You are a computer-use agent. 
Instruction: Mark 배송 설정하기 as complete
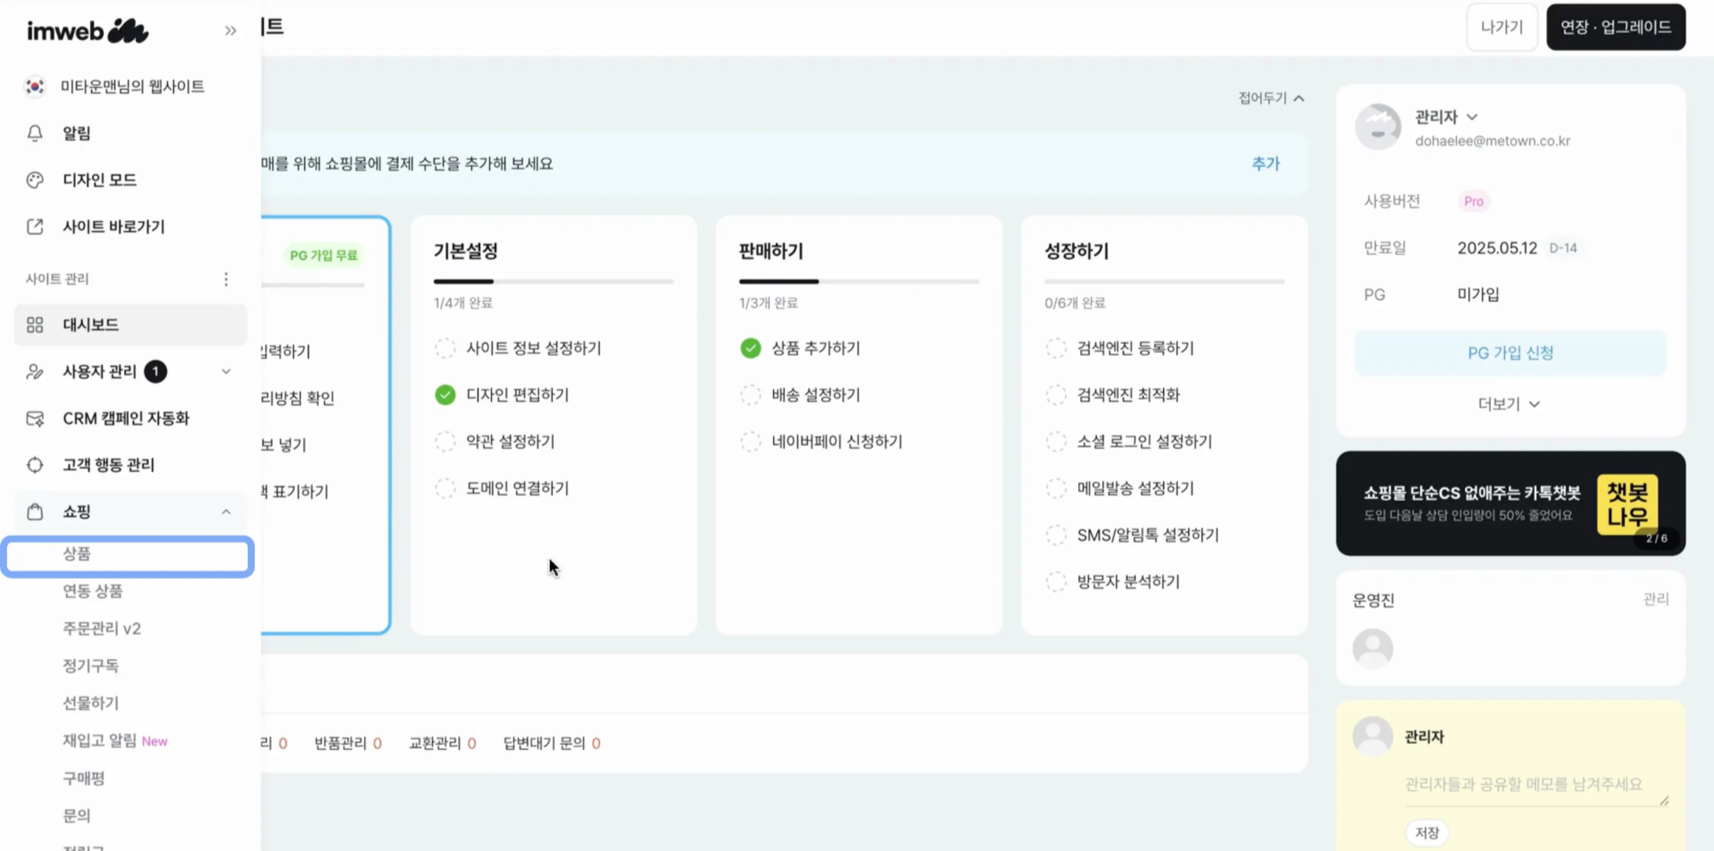pos(752,394)
